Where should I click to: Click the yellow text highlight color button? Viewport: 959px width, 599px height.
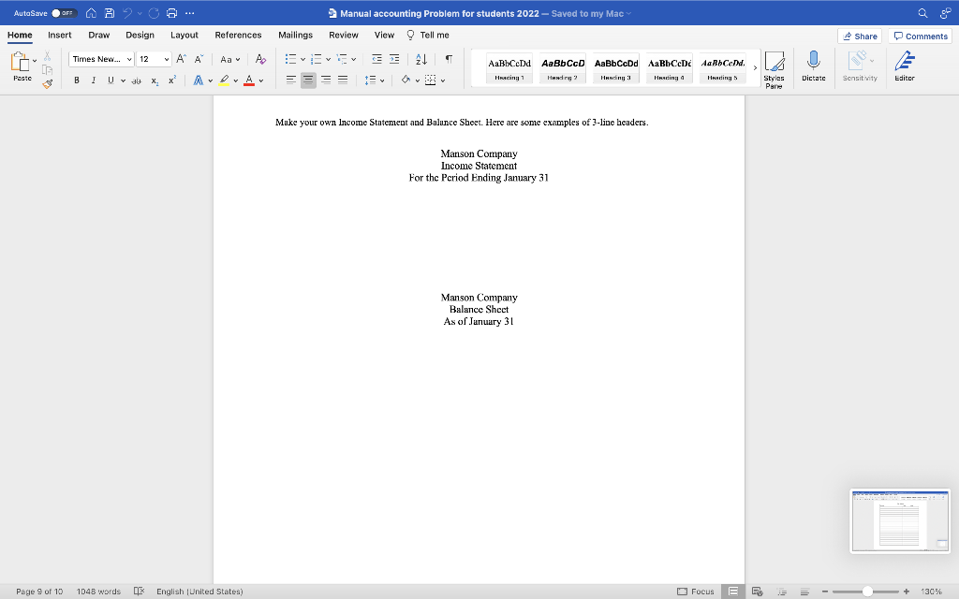tap(224, 80)
